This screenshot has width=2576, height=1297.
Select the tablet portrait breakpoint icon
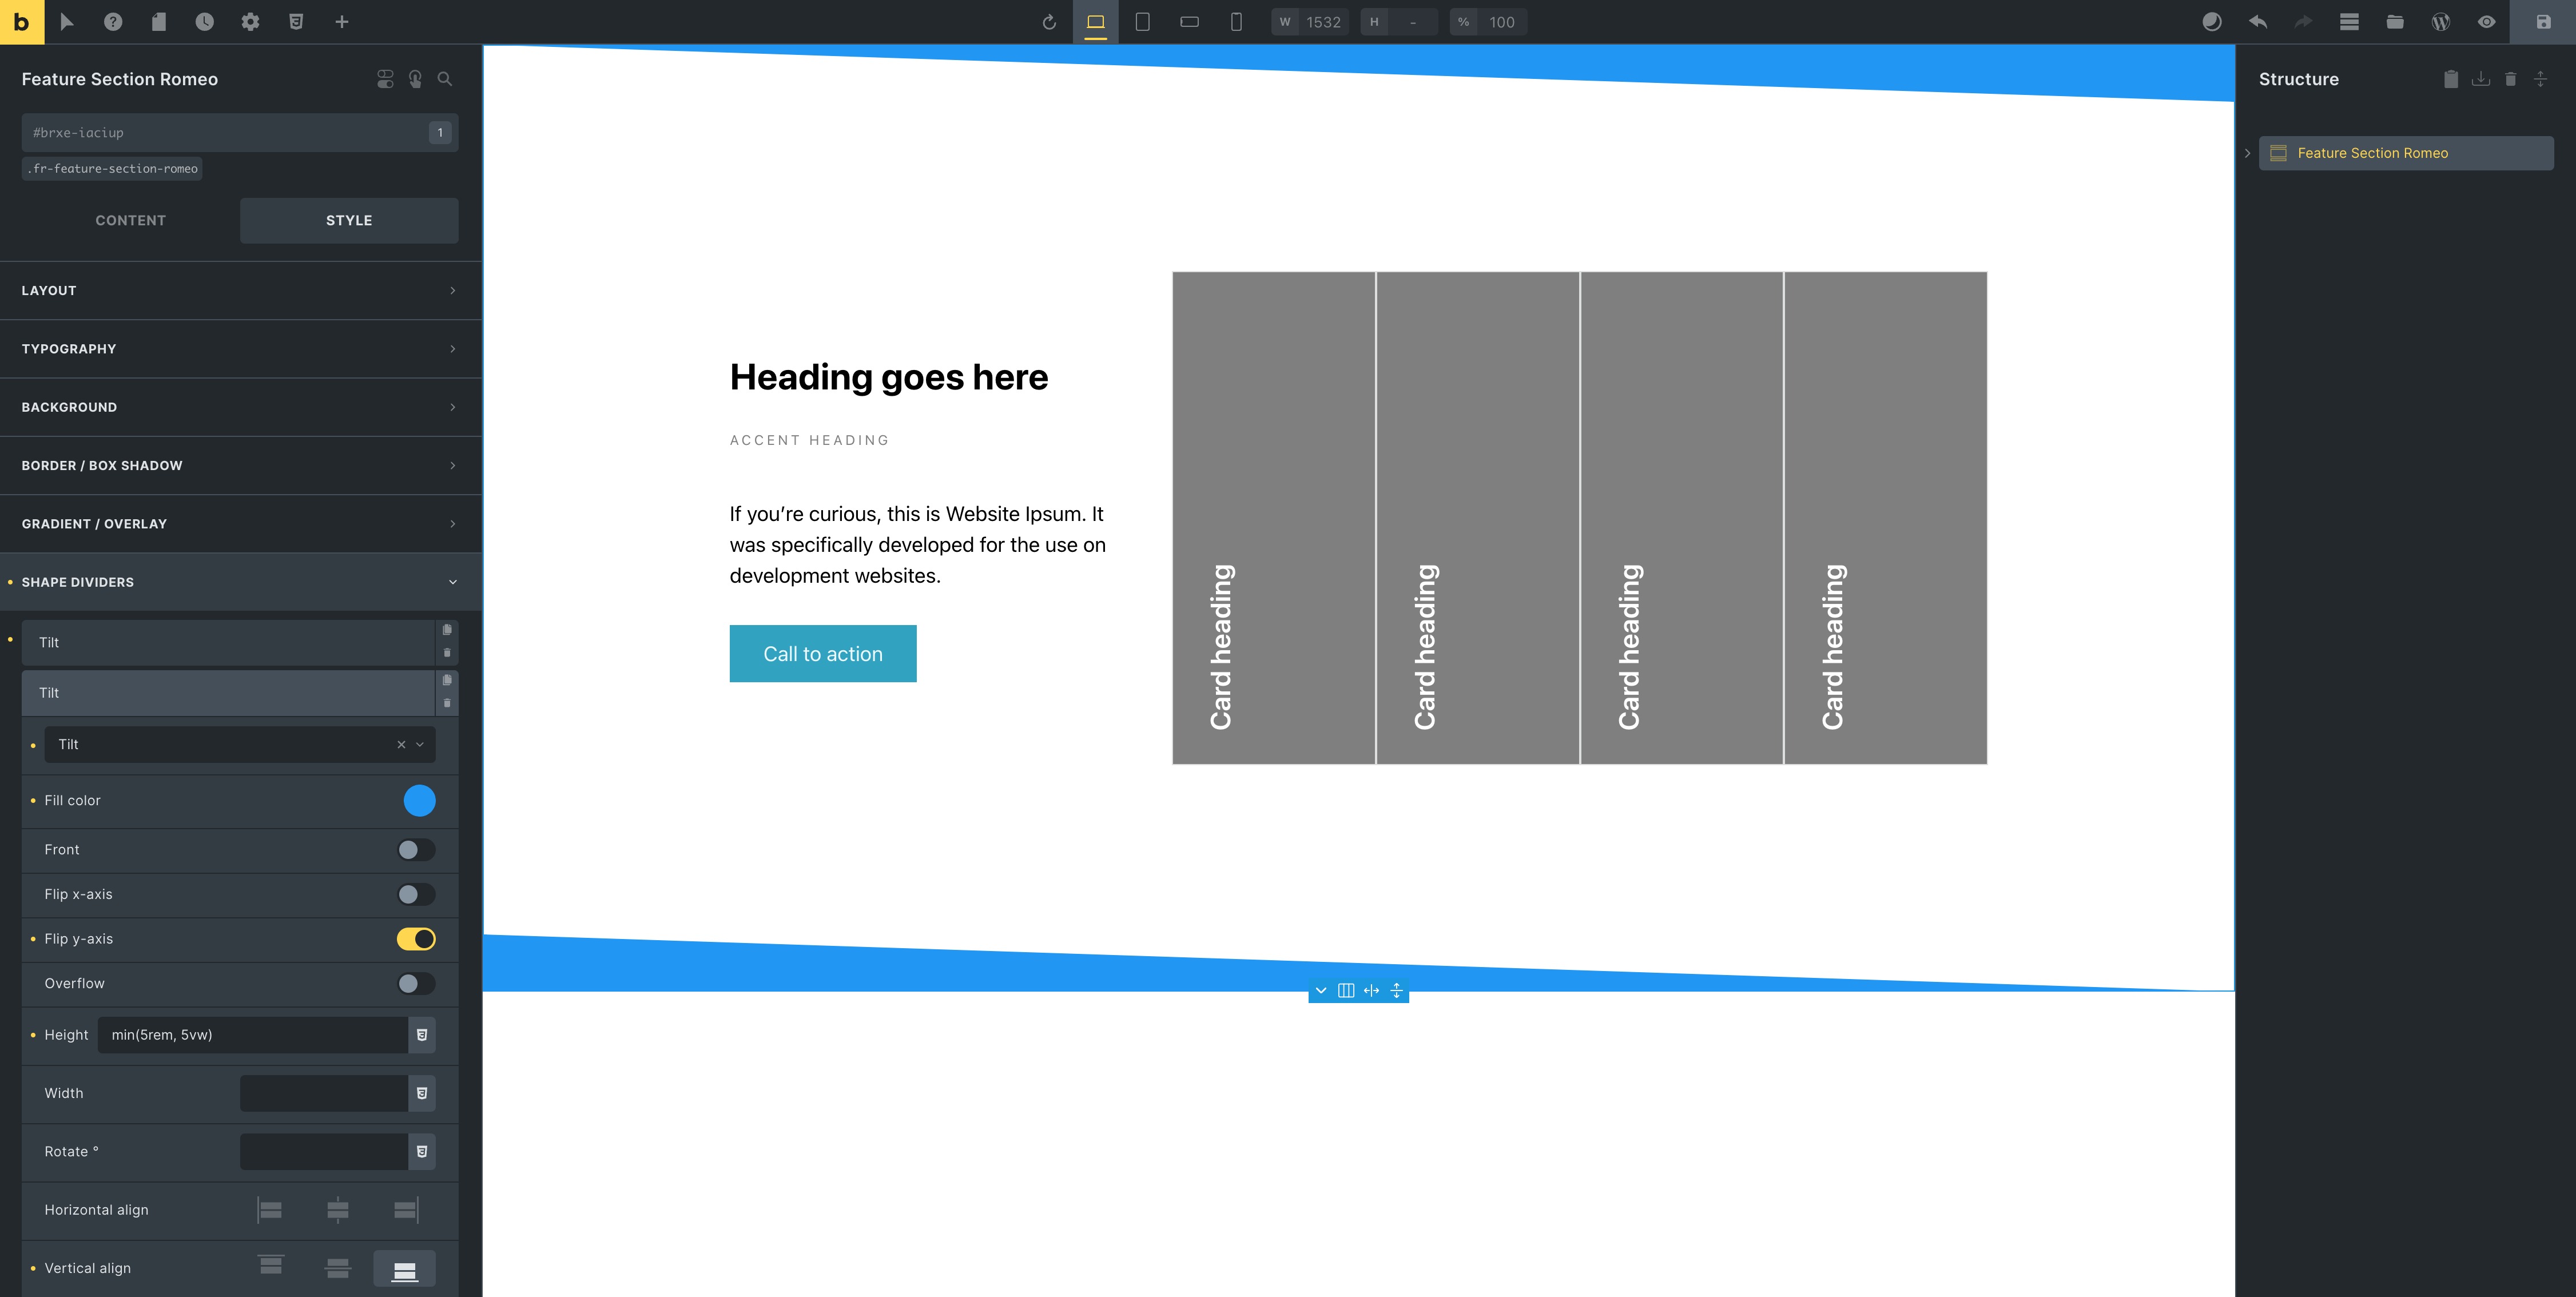1142,22
